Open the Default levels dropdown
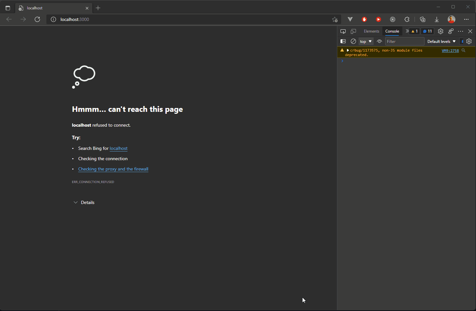Image resolution: width=476 pixels, height=311 pixels. (x=441, y=41)
